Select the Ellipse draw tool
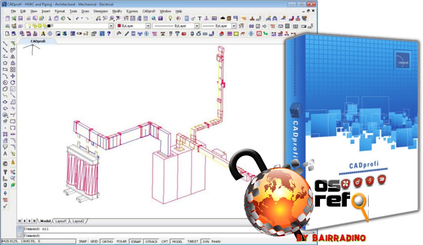The image size is (423, 245). pos(5,102)
